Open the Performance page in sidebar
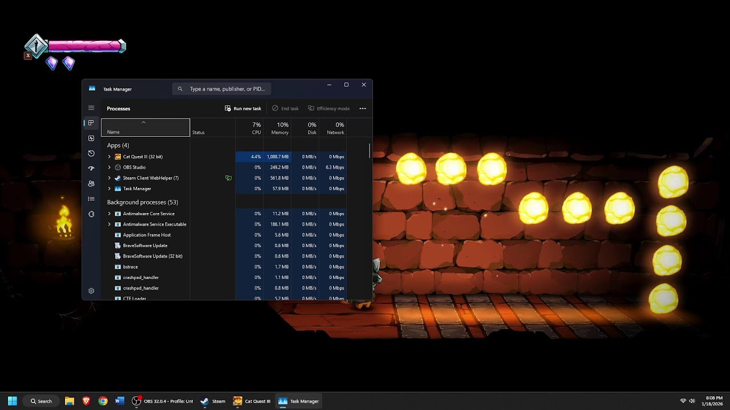Image resolution: width=730 pixels, height=410 pixels. click(91, 138)
